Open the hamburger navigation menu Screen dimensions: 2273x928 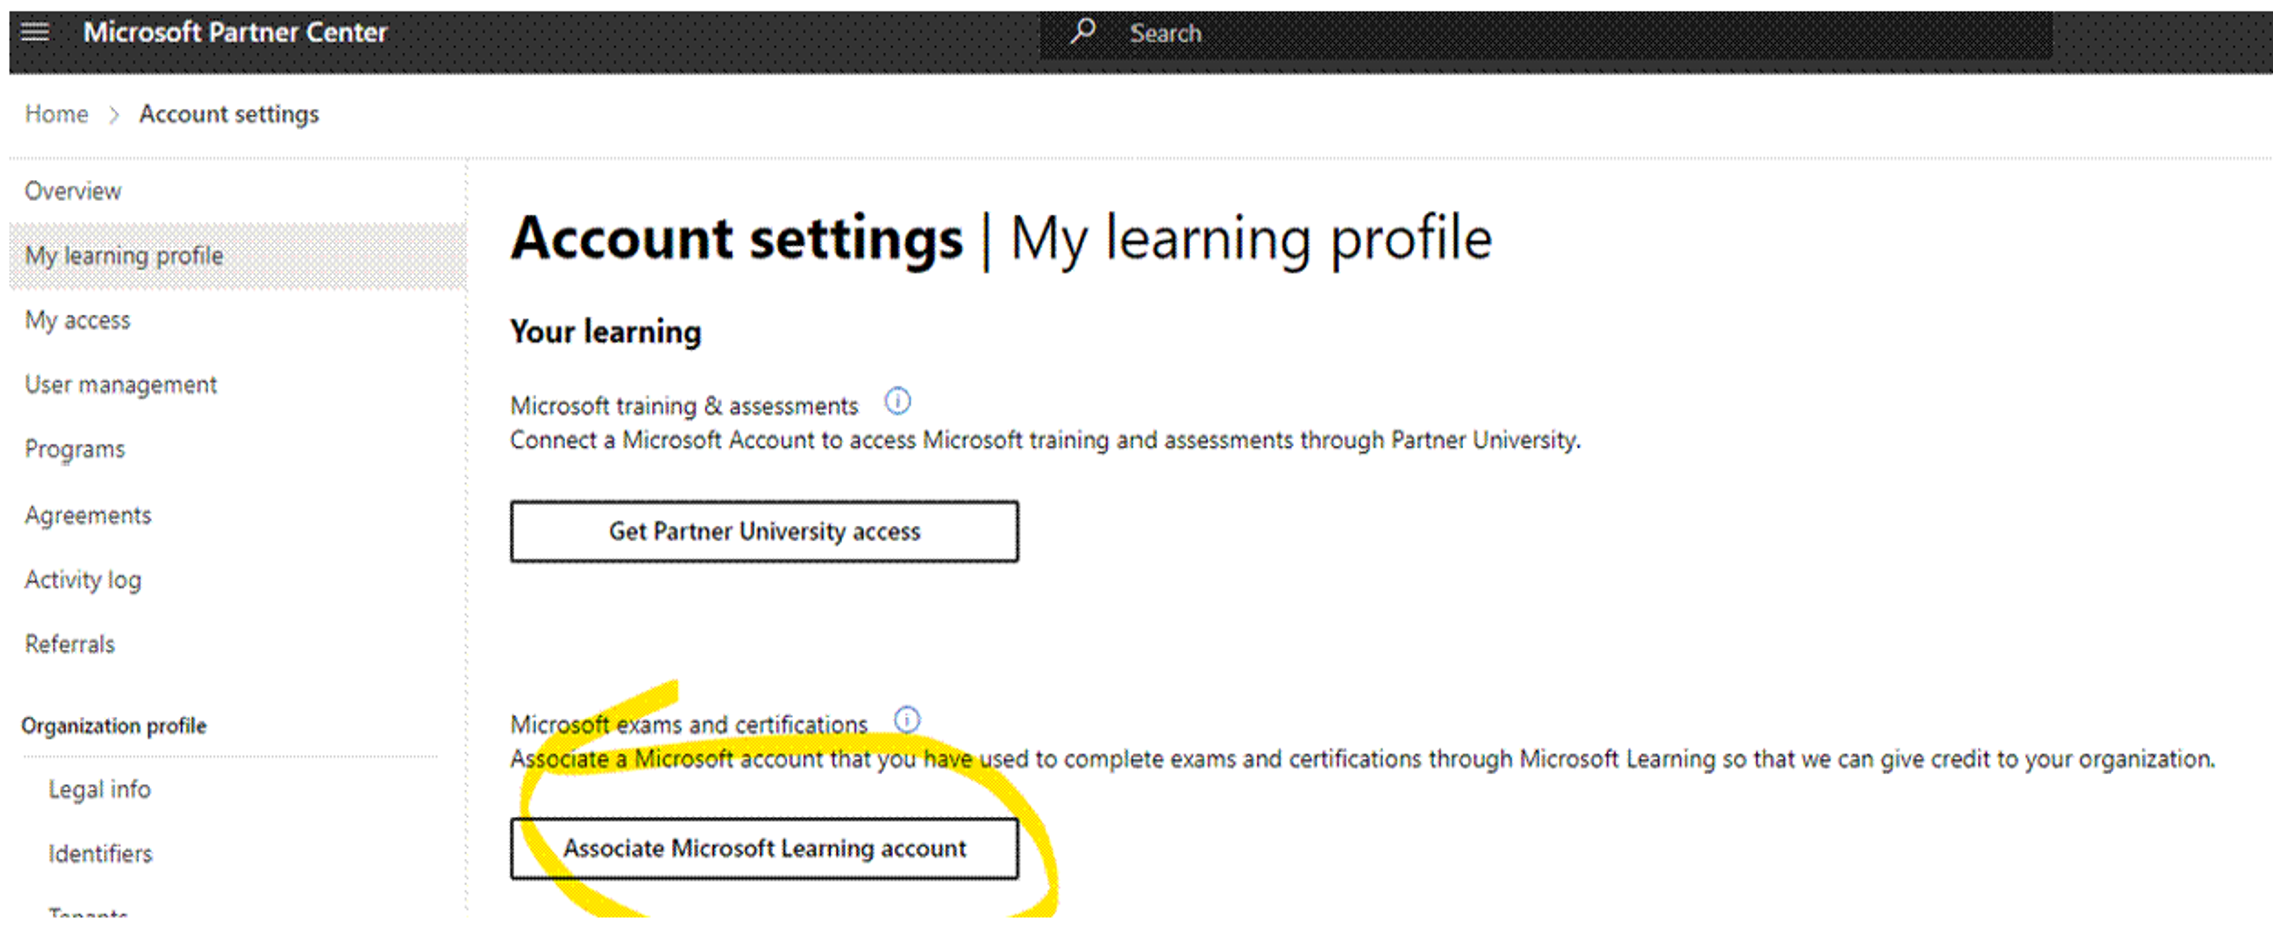pos(36,33)
